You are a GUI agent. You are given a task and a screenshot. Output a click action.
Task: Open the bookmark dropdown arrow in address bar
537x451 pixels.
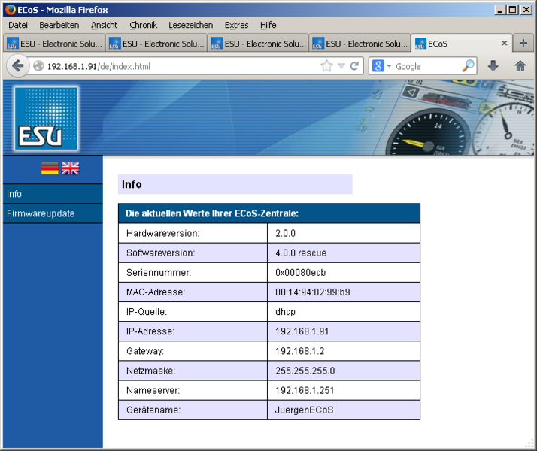point(341,66)
